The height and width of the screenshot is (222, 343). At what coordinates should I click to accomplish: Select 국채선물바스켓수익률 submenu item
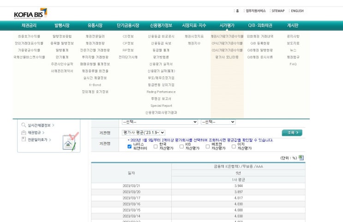pos(29,57)
